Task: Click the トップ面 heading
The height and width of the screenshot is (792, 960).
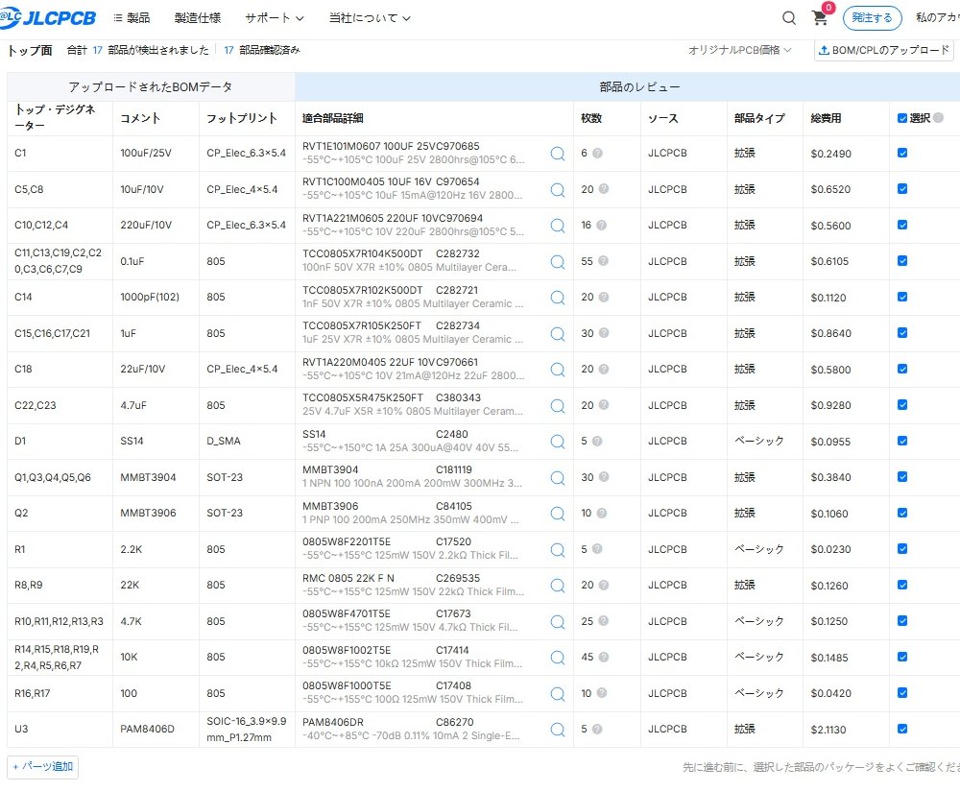Action: [x=30, y=50]
